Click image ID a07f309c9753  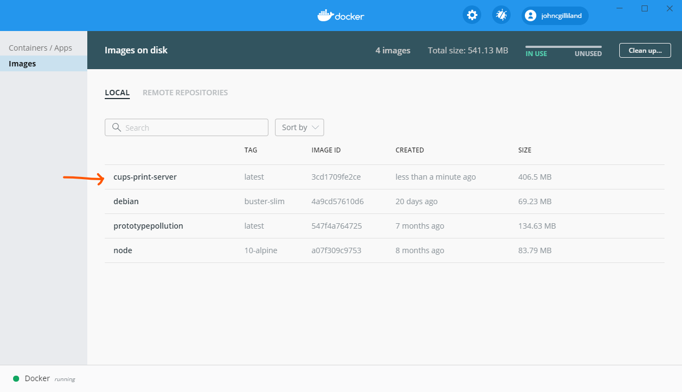pos(337,250)
